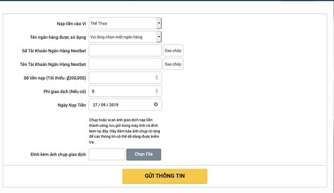The image size is (334, 193).
Task: Focus the Số tiền nạp amount field
Action: [122, 77]
